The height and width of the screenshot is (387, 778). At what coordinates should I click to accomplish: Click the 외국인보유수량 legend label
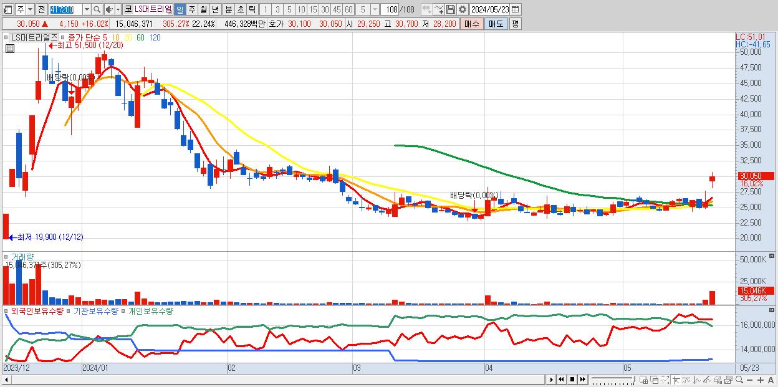(x=37, y=310)
